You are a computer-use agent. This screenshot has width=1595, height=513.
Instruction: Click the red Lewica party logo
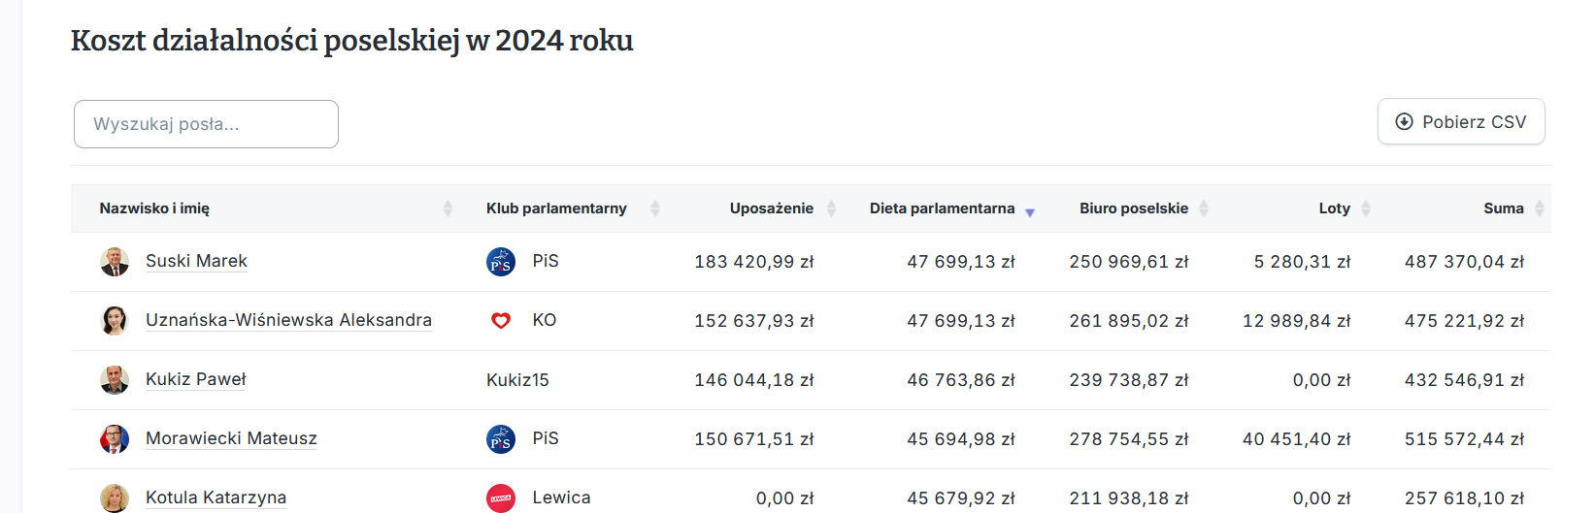[501, 498]
